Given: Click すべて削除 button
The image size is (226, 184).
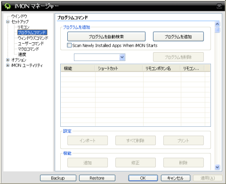Looking at the screenshot, I should click(x=136, y=140).
